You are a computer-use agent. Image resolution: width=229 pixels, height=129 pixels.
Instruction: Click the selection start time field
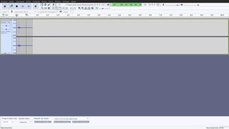[x=62, y=122]
